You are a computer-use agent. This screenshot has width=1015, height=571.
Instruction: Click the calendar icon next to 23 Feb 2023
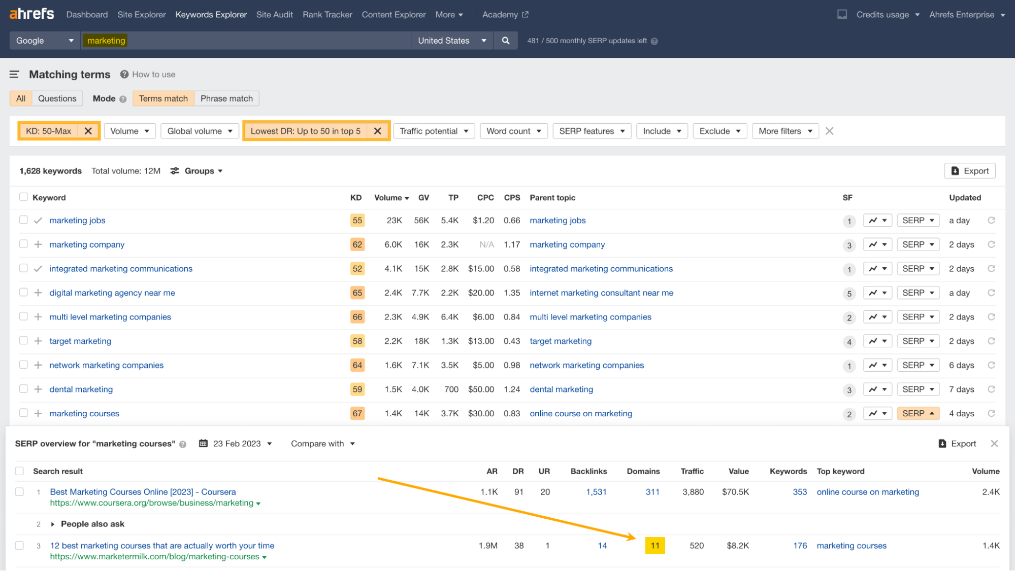[x=204, y=443]
